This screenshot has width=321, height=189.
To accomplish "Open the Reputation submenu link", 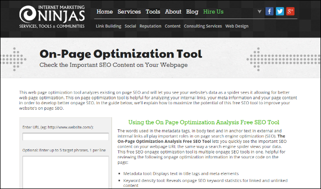I will (x=150, y=26).
